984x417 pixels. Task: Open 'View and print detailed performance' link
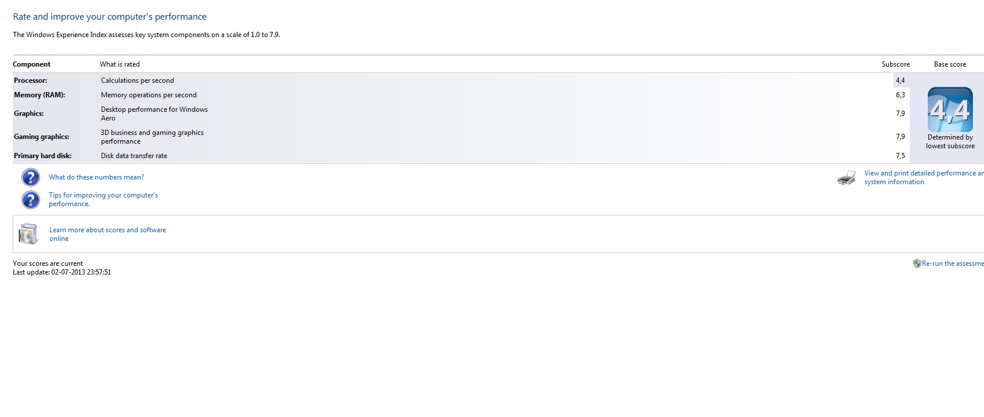924,177
